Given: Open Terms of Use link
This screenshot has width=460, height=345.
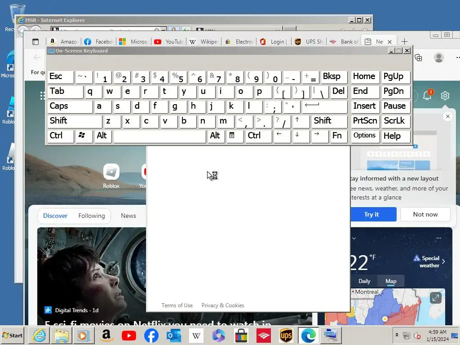Looking at the screenshot, I should click(177, 305).
